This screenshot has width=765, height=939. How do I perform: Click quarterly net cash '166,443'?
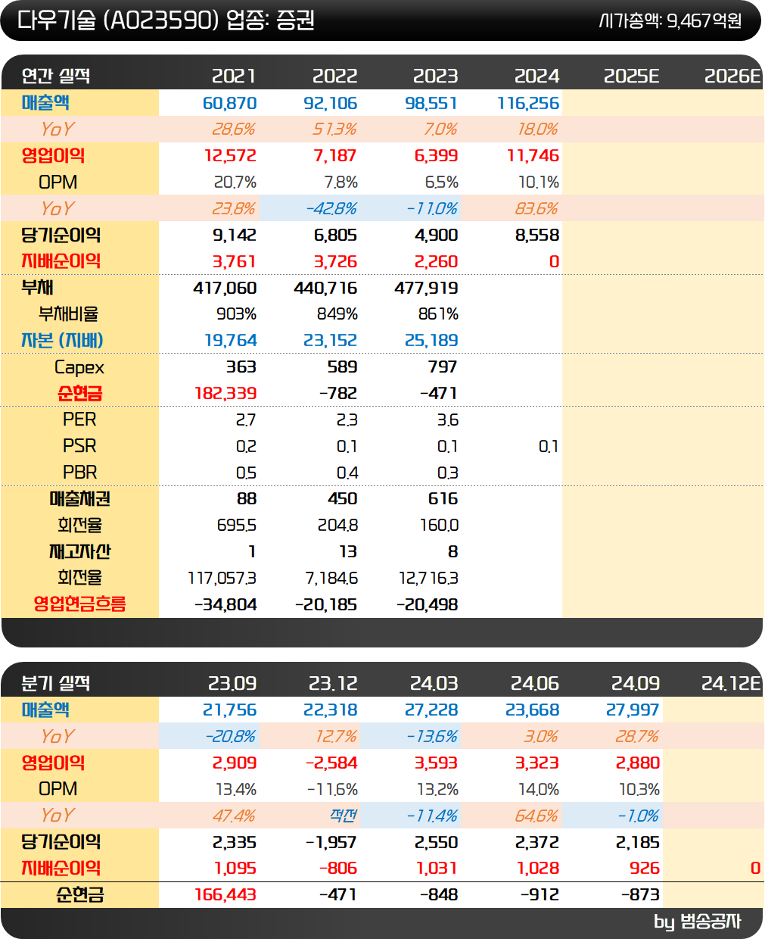[225, 894]
